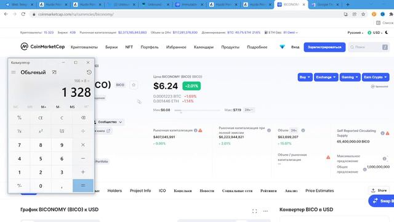Click calculator memory add M+ key
The height and width of the screenshot is (222, 394).
point(44,107)
